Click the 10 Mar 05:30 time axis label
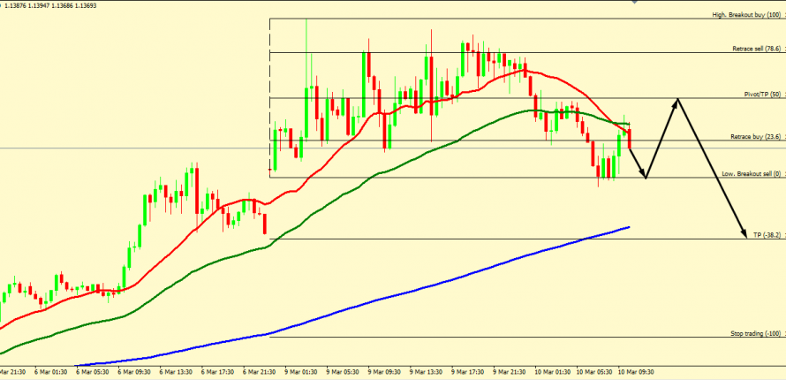 click(593, 372)
